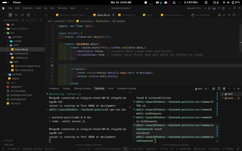Image resolution: width=242 pixels, height=151 pixels.
Task: Select the bash terminal in terminal list
Action: pos(231,98)
